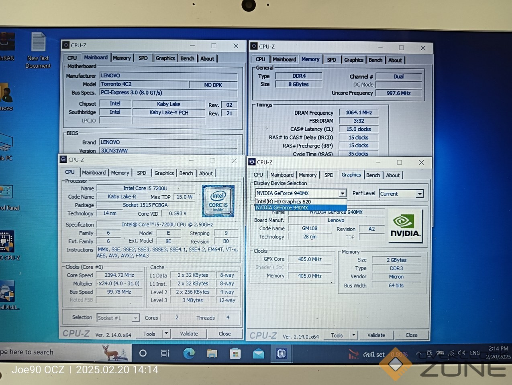Open the New Text Document desktop icon
512x385 pixels.
(x=38, y=50)
